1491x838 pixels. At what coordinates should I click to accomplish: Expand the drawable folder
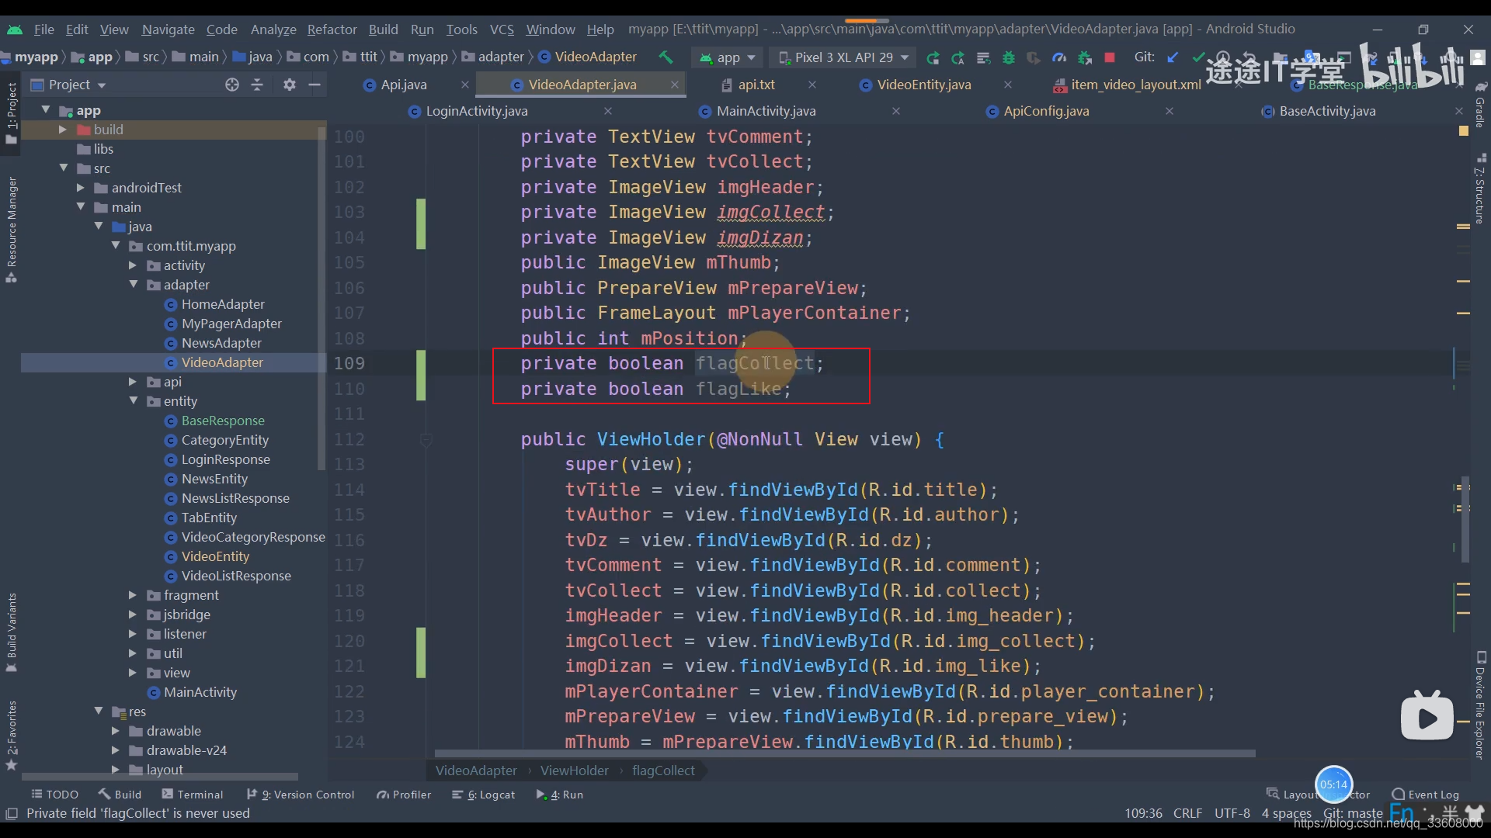pos(115,731)
